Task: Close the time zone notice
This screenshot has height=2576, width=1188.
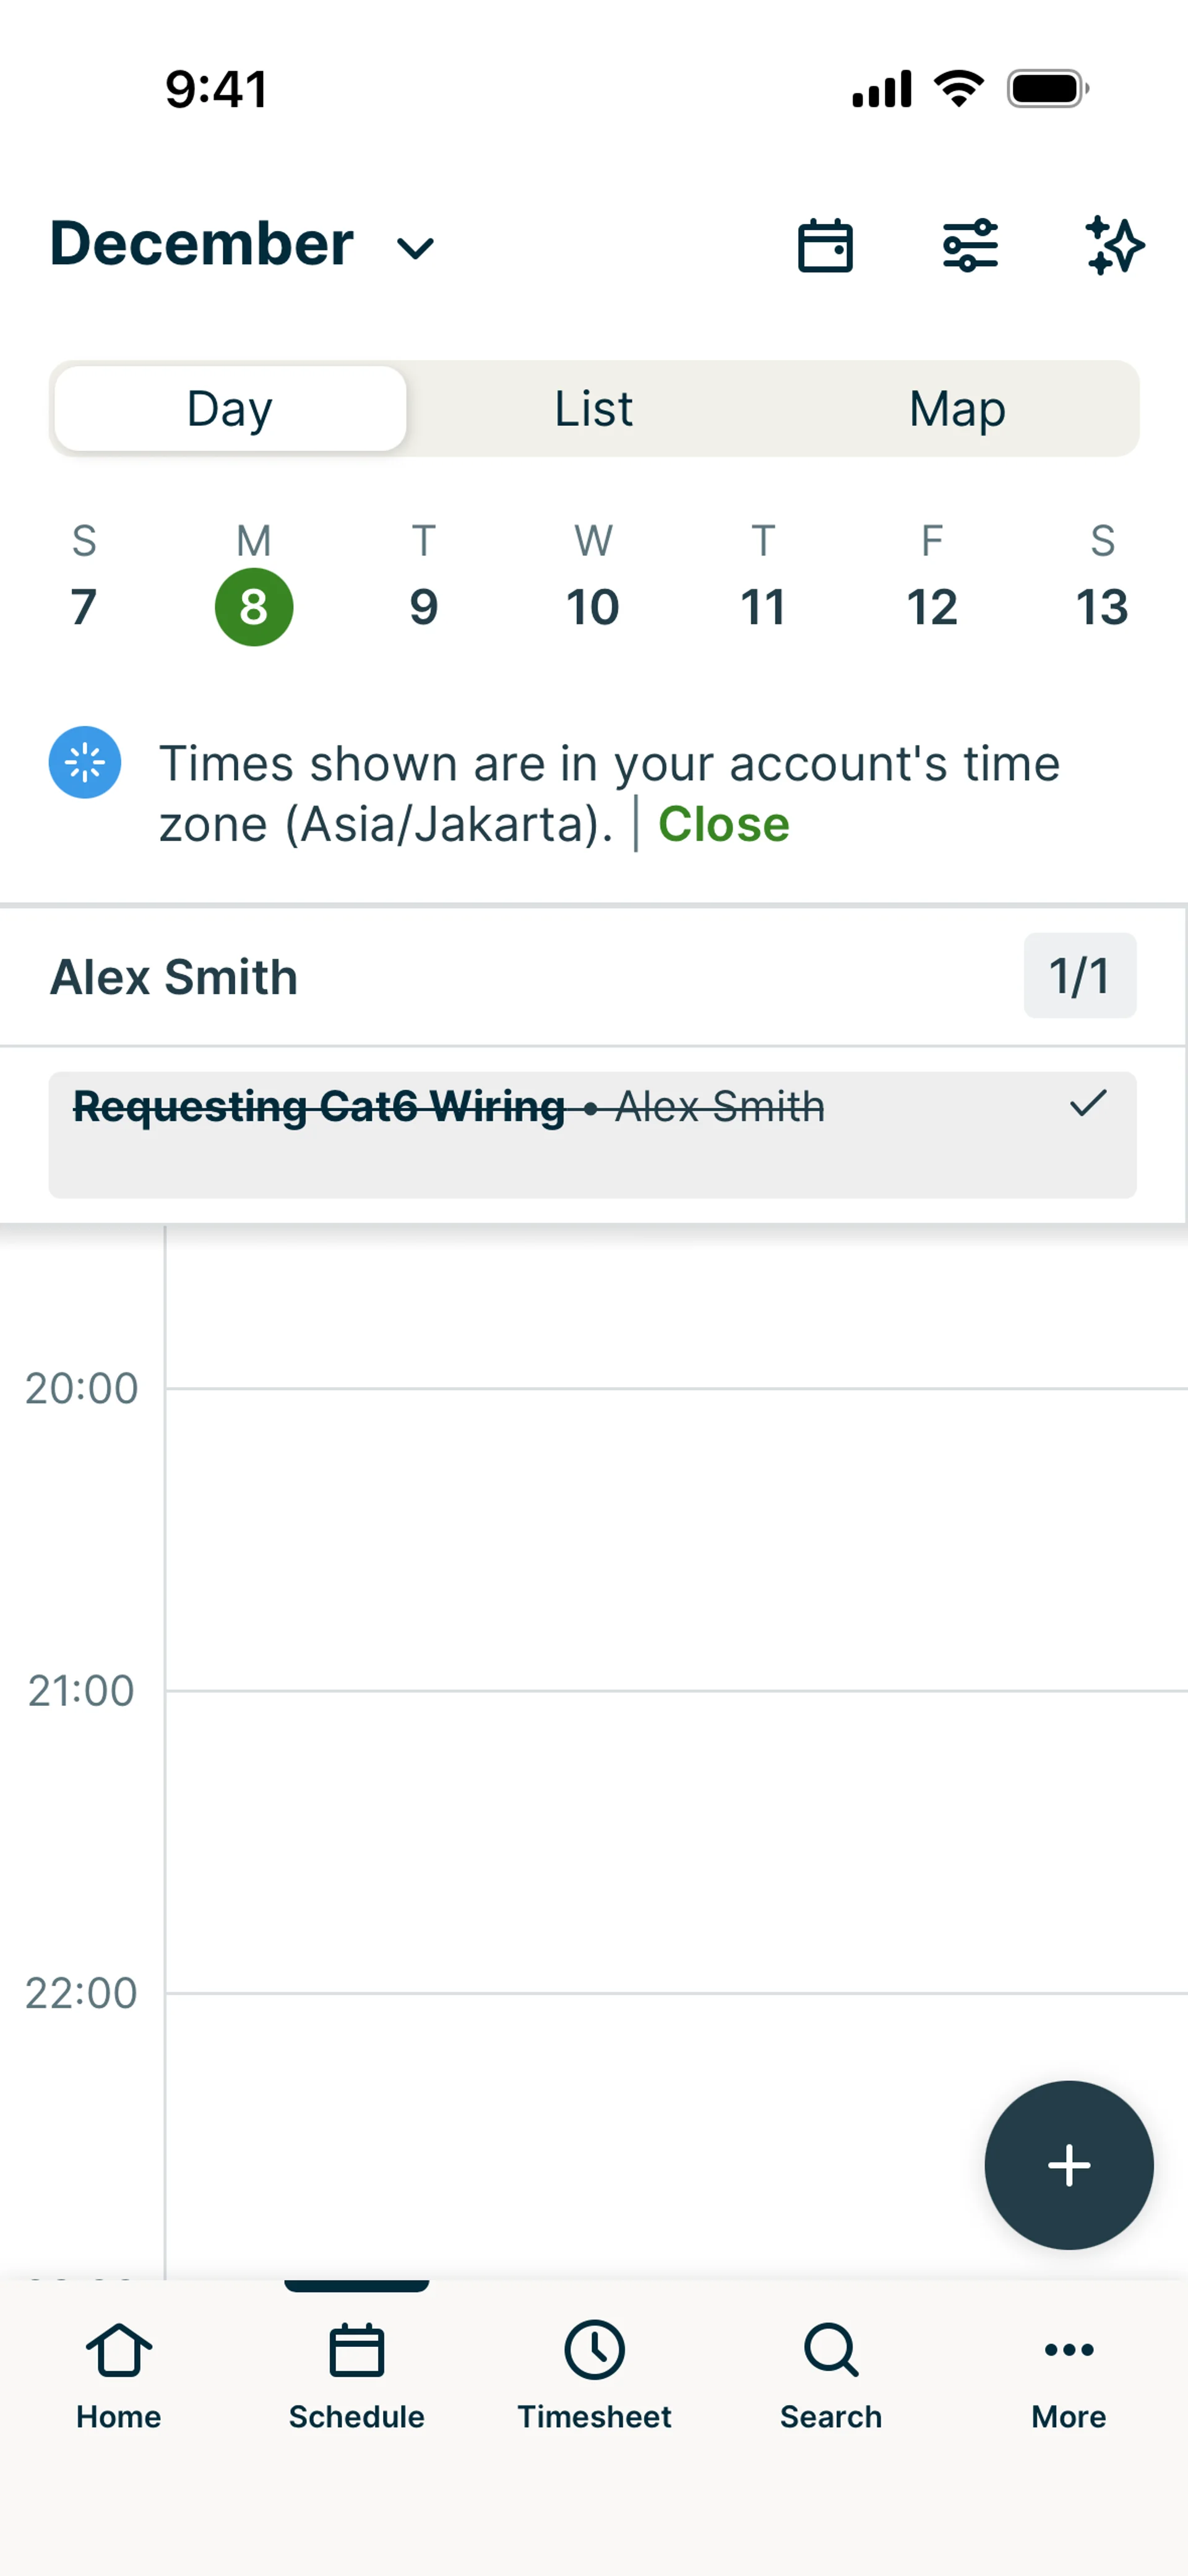Action: pos(723,825)
